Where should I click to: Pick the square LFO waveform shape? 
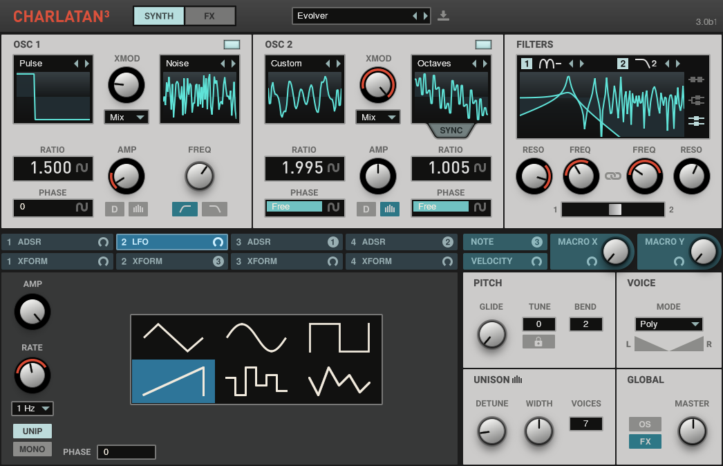339,337
